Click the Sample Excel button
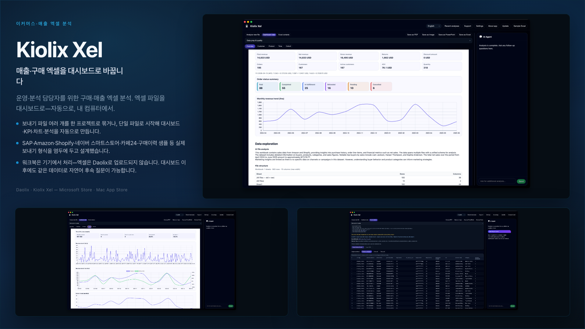Viewport: 585px width, 329px height. pos(519,26)
